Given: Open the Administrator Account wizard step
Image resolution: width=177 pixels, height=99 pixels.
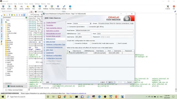Looking at the screenshot, I should (x=53, y=34).
